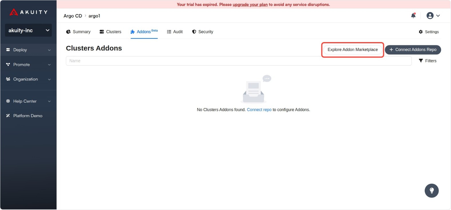Open the akuity-inc organization dropdown
The image size is (451, 210).
click(x=28, y=30)
